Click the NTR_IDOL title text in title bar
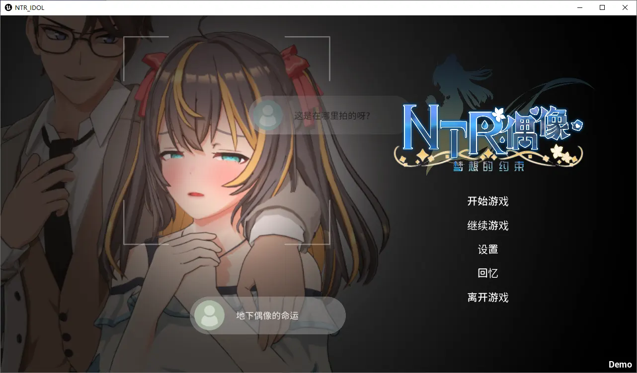Screen dimensions: 637x373 (29, 7)
